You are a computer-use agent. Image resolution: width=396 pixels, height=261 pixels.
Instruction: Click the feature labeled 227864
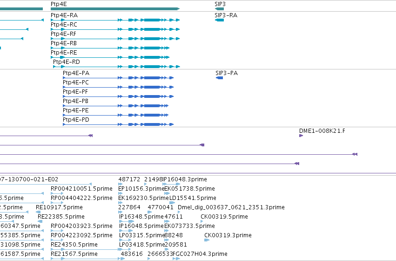pos(129,207)
